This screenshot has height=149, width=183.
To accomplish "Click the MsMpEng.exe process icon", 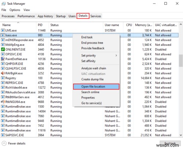I will point(3,45).
